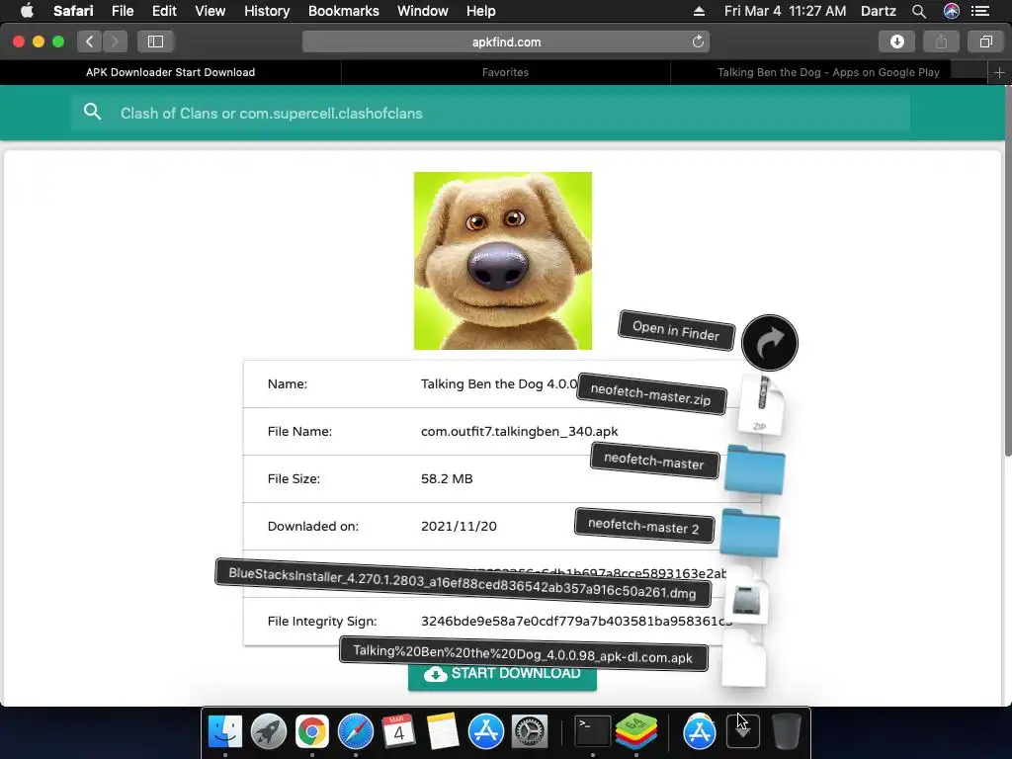The height and width of the screenshot is (759, 1012).
Task: Open neofetch-master.zip from the downloads stack
Action: coord(762,404)
